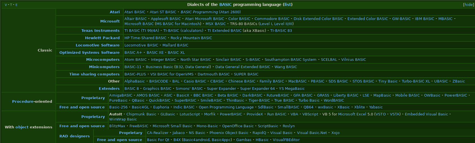Open the Tiny Basic article
This screenshot has height=143, width=475.
[x=388, y=81]
